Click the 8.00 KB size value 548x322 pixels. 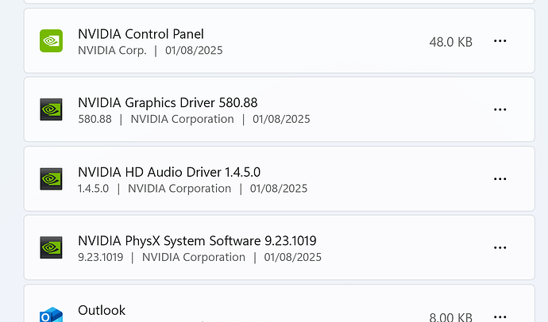[450, 316]
